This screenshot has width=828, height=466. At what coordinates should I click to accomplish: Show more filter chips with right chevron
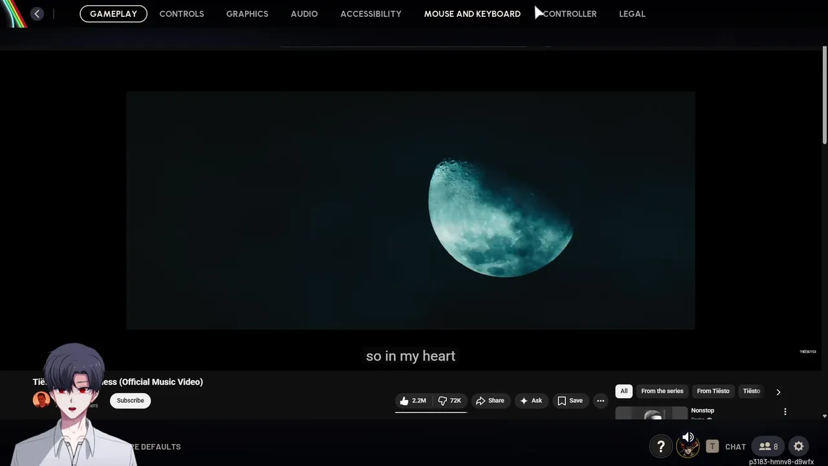click(778, 392)
